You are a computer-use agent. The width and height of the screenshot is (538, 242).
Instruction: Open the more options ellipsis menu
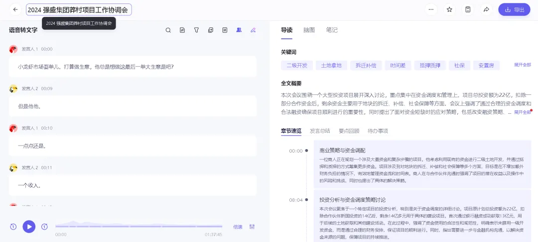pos(431,9)
